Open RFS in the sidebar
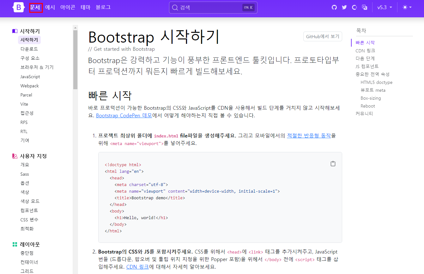This screenshot has height=274, width=424. tap(24, 122)
